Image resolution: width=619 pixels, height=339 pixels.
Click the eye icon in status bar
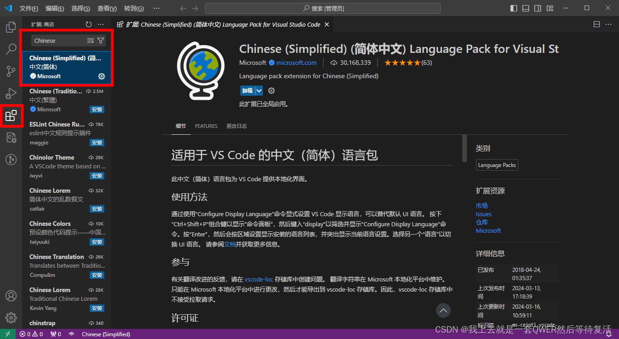coord(71,334)
